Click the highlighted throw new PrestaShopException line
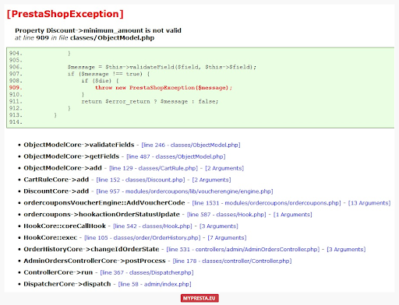Viewport: 399px width, 305px height. pyautogui.click(x=164, y=88)
